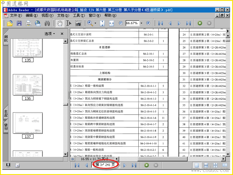Open the 视图(V) menu

47,15
